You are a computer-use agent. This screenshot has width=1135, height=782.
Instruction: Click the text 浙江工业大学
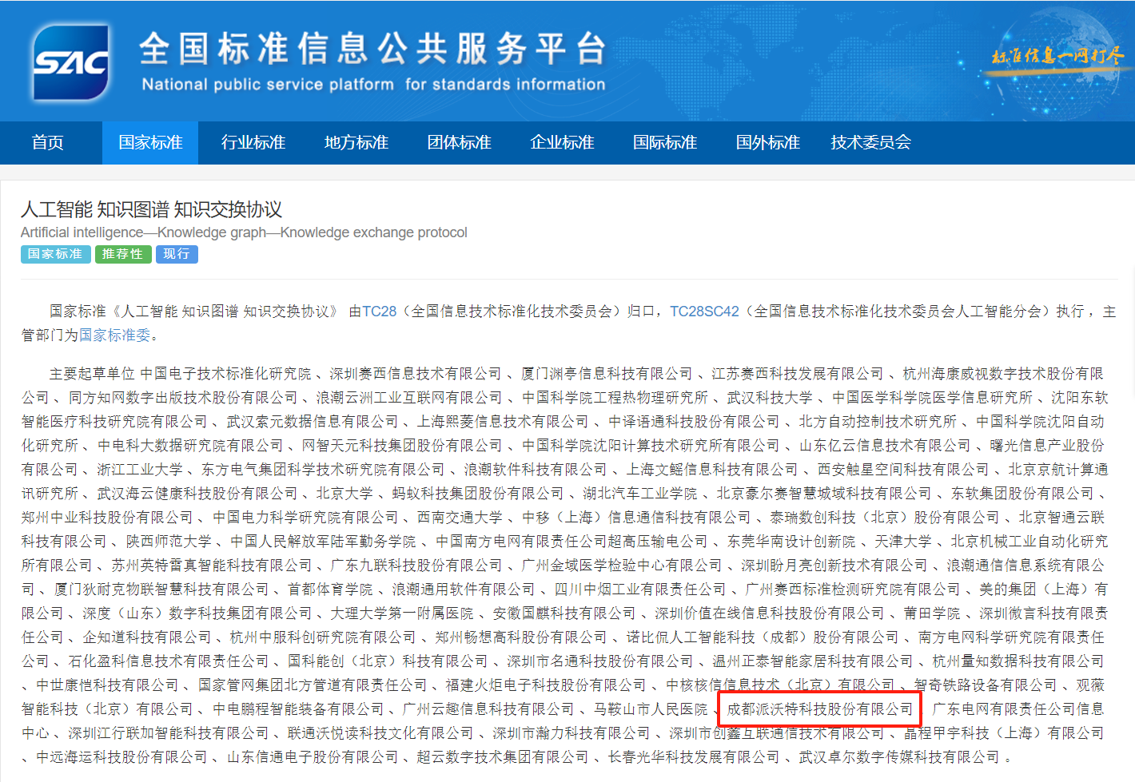click(140, 470)
